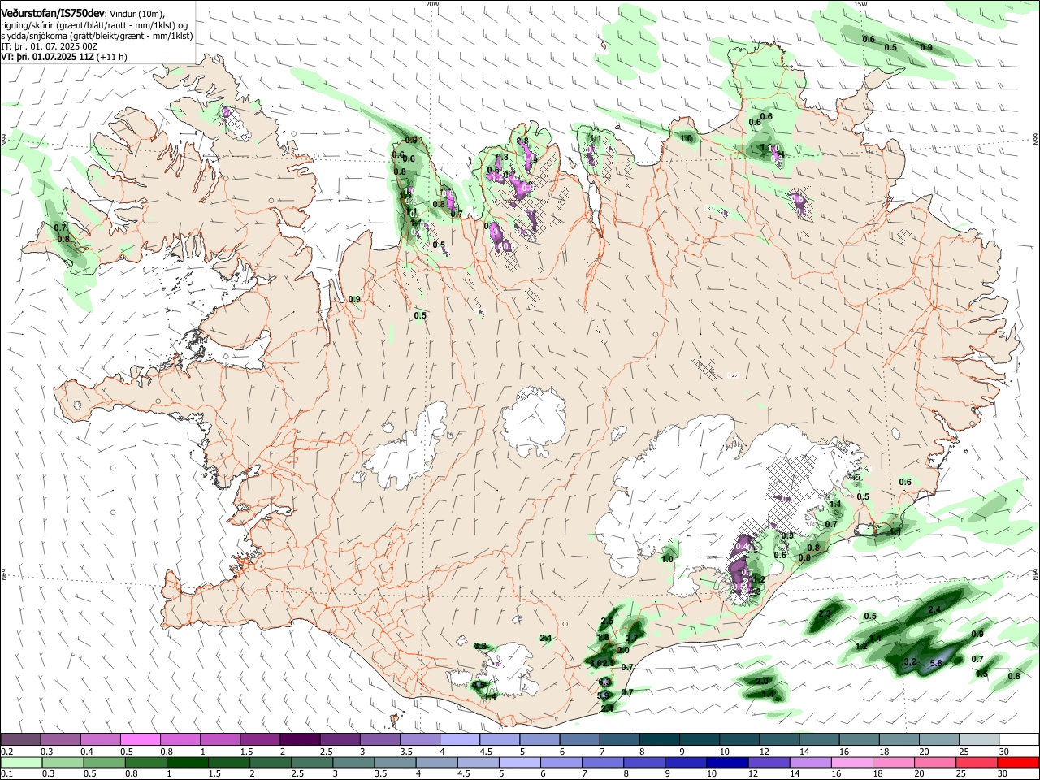Click the 1.5 value on the map near the southeast corner
The image size is (1040, 780).
(981, 674)
